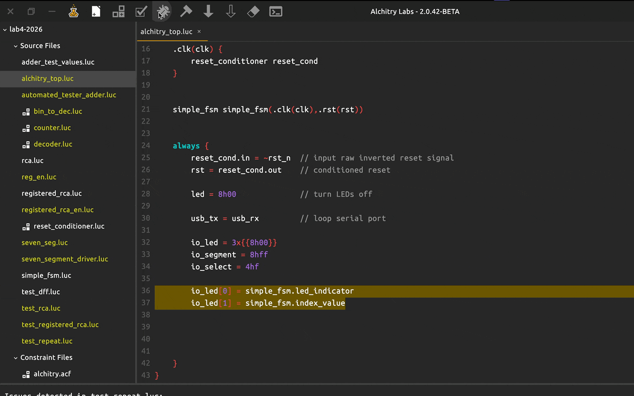Run the check syntax checkmark icon

click(x=141, y=12)
